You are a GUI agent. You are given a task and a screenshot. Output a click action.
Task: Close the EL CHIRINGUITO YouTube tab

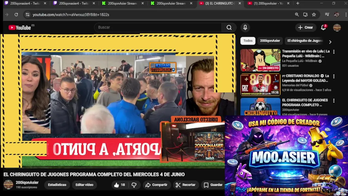tap(240, 4)
